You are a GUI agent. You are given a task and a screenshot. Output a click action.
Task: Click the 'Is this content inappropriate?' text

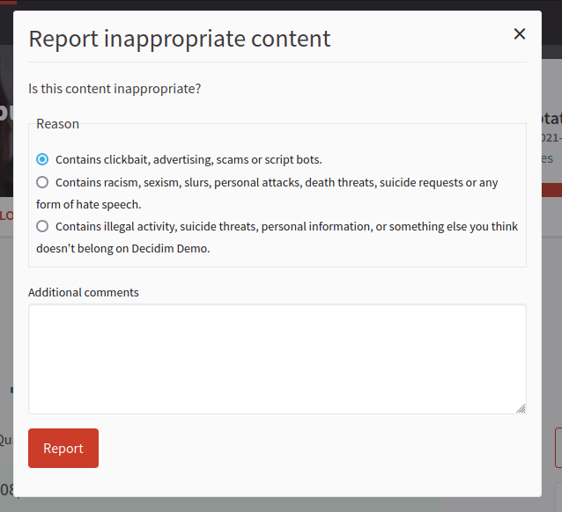tap(115, 89)
